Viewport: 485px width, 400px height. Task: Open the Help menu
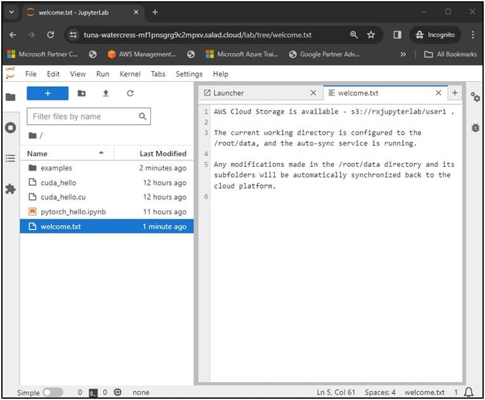[x=221, y=74]
